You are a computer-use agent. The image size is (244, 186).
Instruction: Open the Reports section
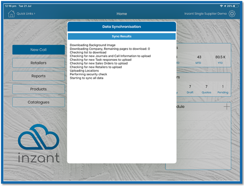(x=39, y=76)
